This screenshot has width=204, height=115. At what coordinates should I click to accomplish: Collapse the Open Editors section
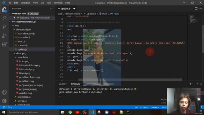tap(11, 14)
